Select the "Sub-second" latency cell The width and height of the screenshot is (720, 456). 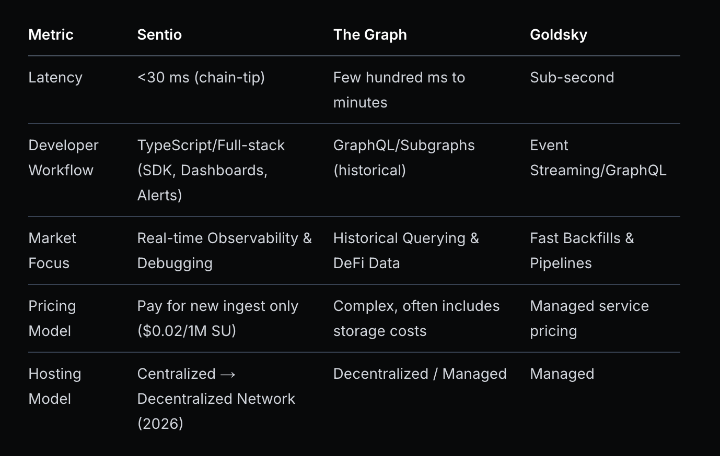pyautogui.click(x=572, y=77)
